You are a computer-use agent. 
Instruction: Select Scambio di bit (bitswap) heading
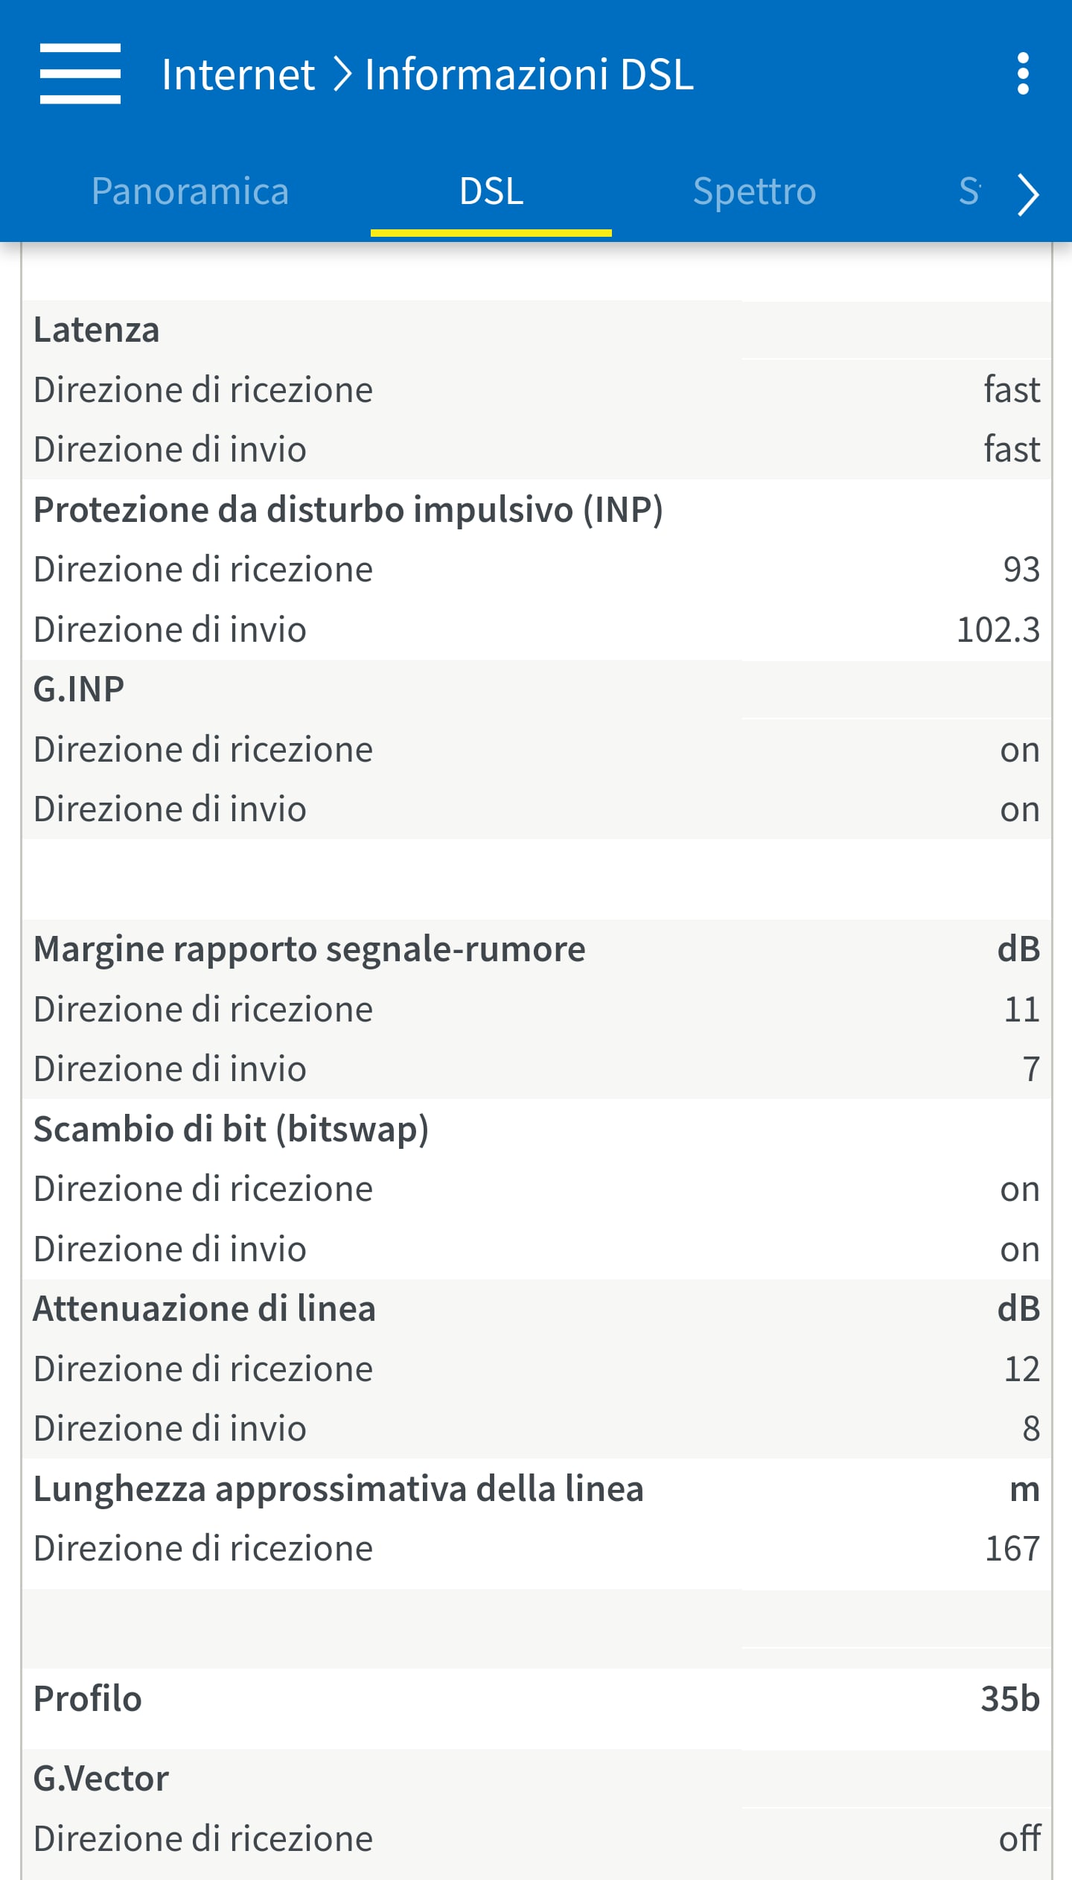coord(231,1129)
